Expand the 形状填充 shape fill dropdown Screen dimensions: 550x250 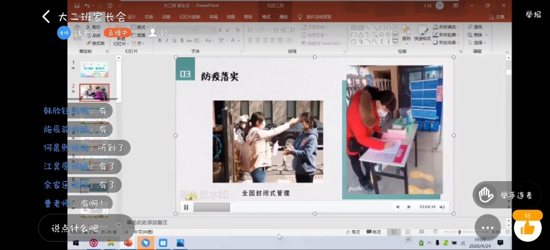pyautogui.click(x=446, y=27)
